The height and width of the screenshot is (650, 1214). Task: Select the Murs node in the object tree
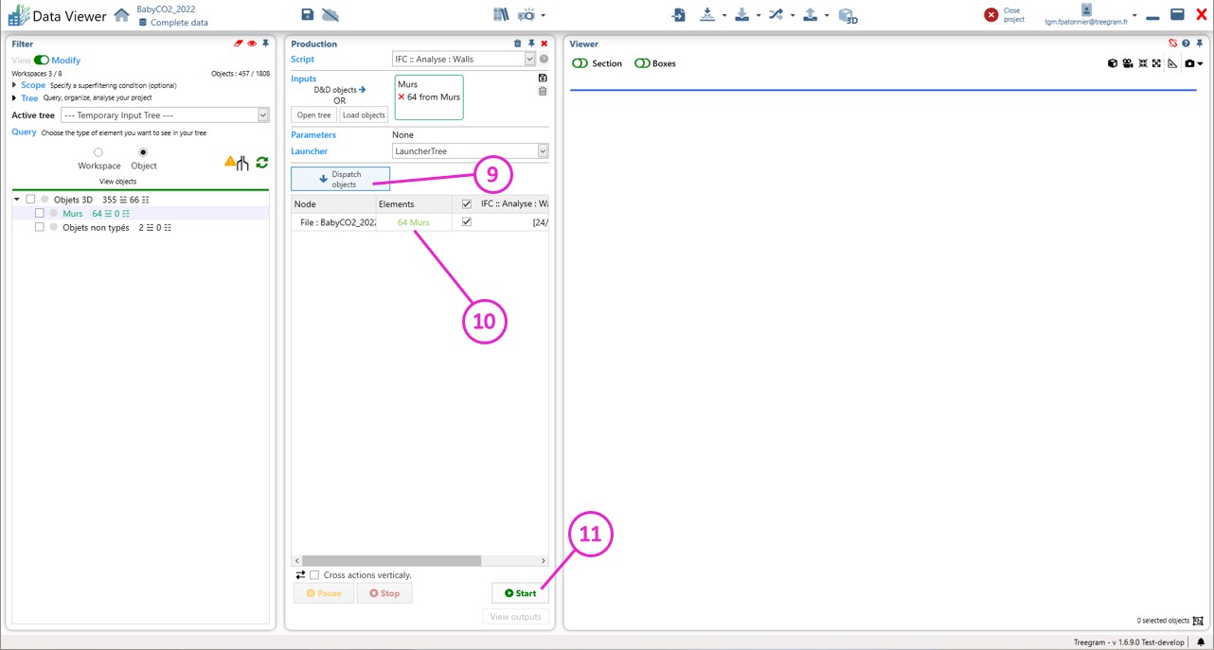tap(72, 214)
